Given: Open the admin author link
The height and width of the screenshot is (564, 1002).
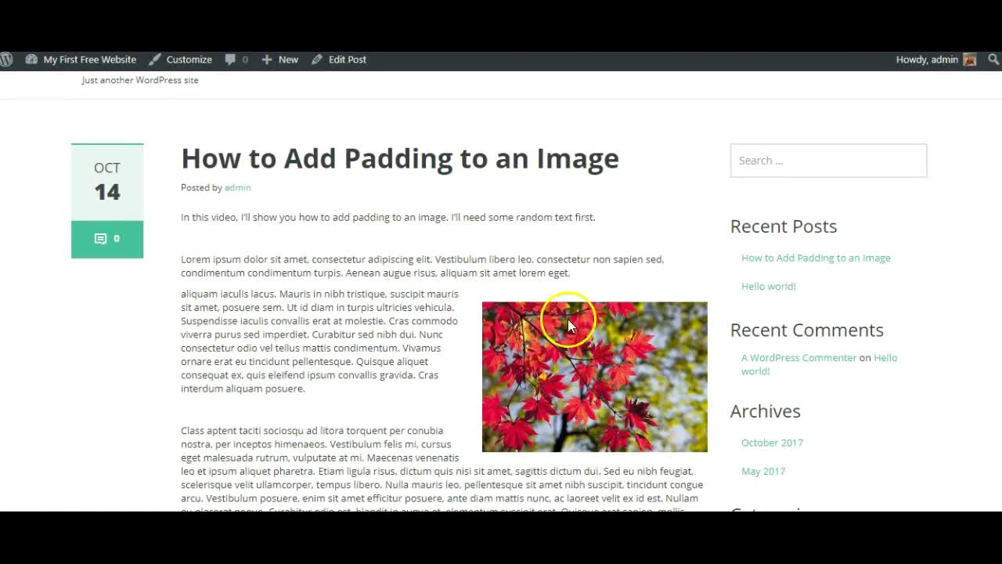Looking at the screenshot, I should click(237, 188).
